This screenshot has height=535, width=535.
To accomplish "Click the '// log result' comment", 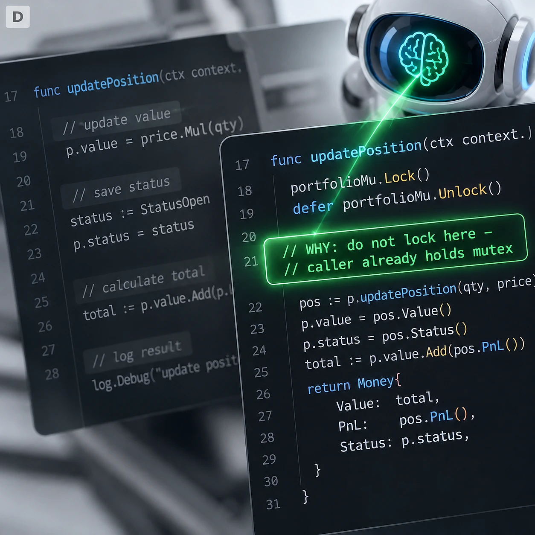I will click(137, 353).
